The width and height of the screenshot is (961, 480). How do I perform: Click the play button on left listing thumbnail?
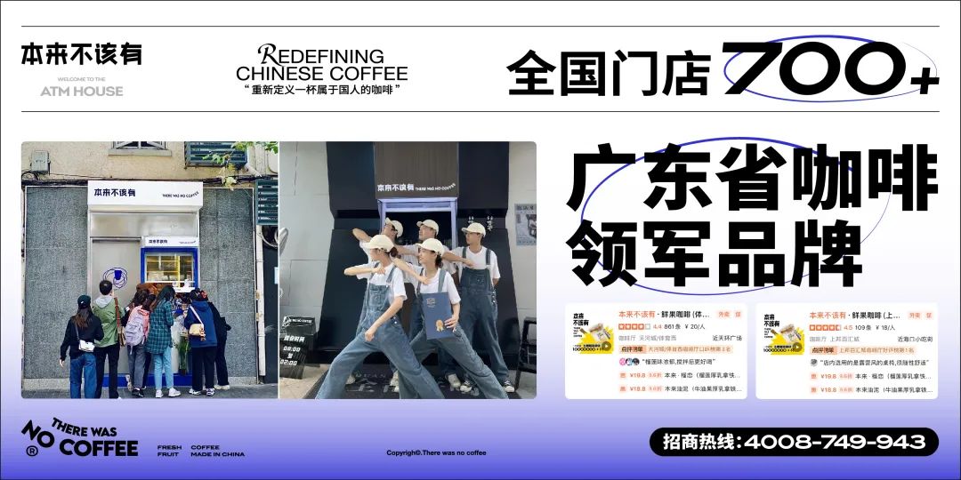point(606,346)
